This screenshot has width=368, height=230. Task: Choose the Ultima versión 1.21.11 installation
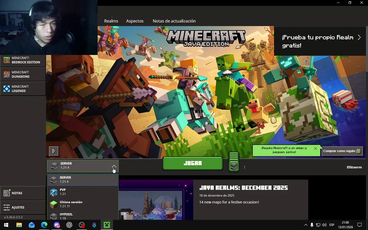pos(83,204)
